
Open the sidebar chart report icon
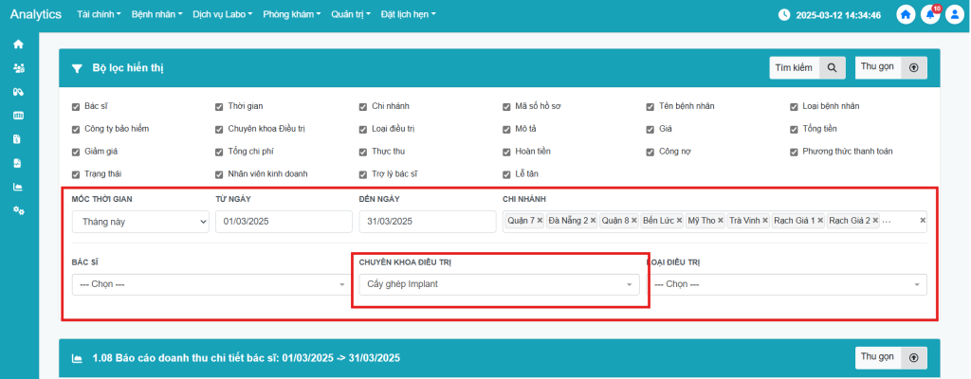tap(18, 187)
